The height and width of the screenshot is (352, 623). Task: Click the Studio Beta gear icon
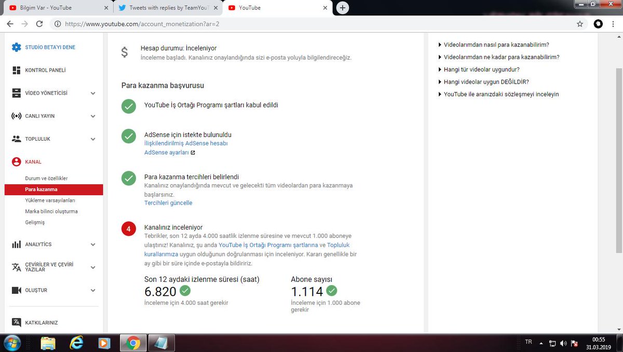tap(16, 47)
